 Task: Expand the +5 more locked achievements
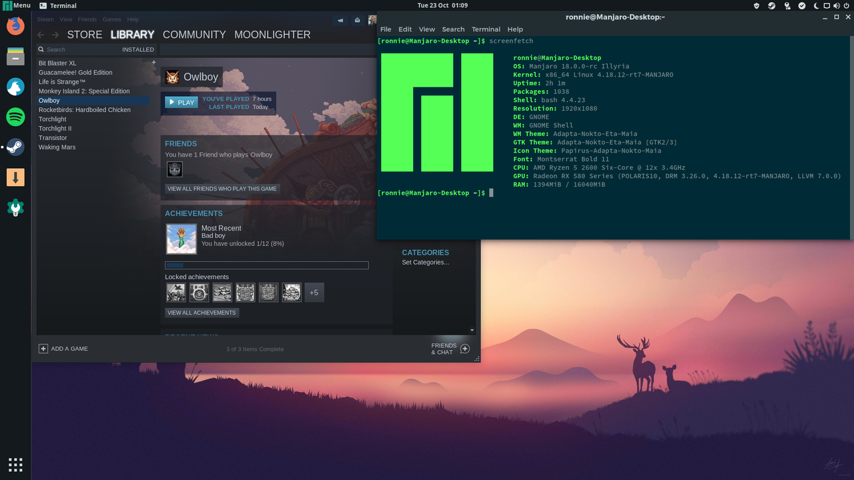pos(314,292)
